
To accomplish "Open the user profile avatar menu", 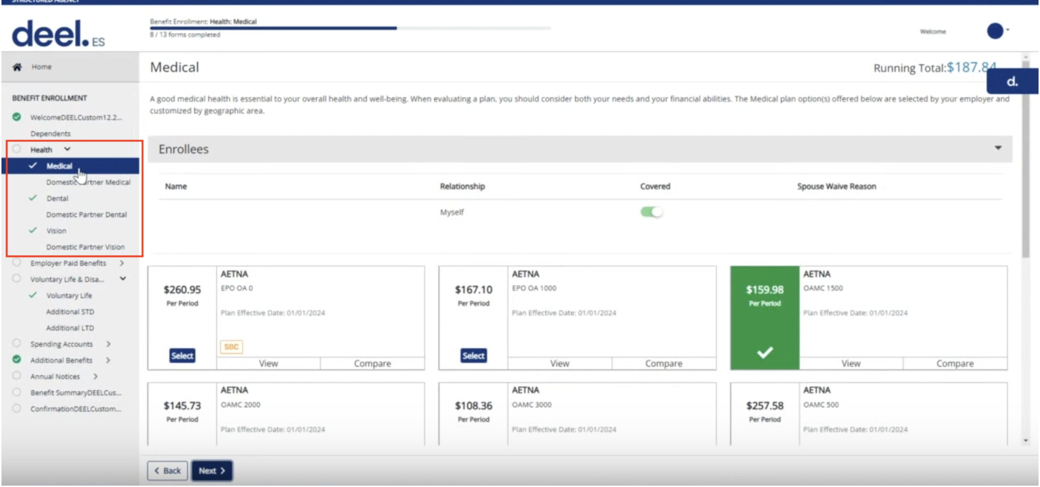I will [995, 31].
